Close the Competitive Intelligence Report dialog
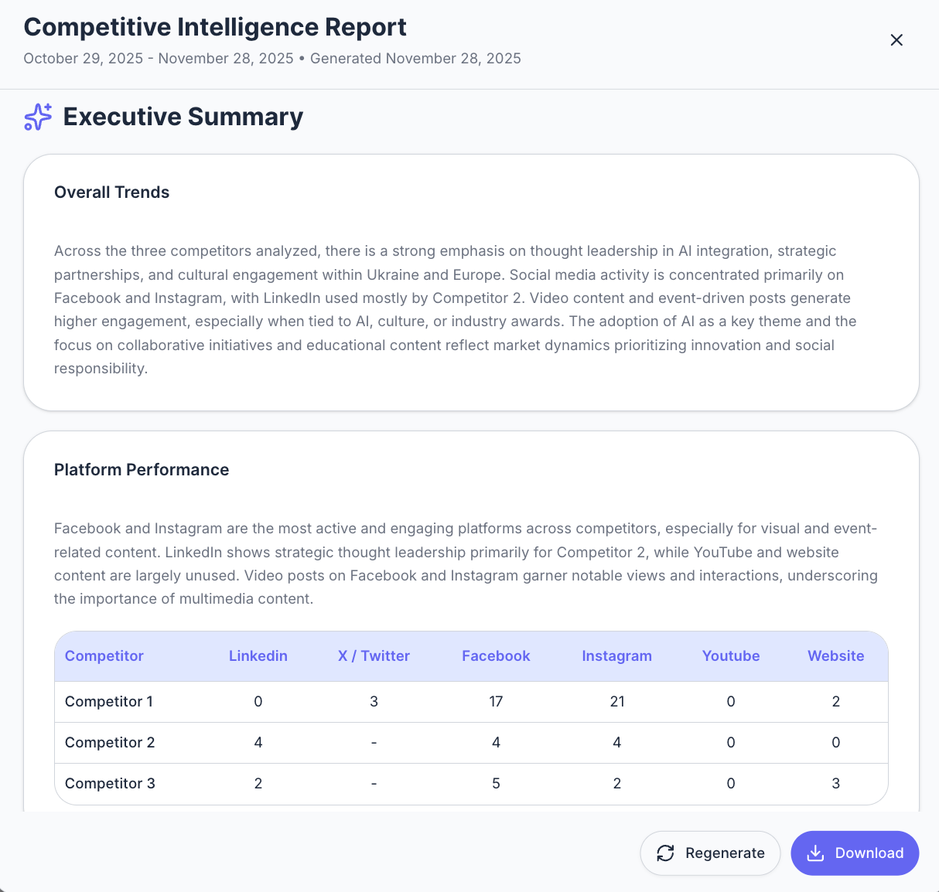 [896, 39]
